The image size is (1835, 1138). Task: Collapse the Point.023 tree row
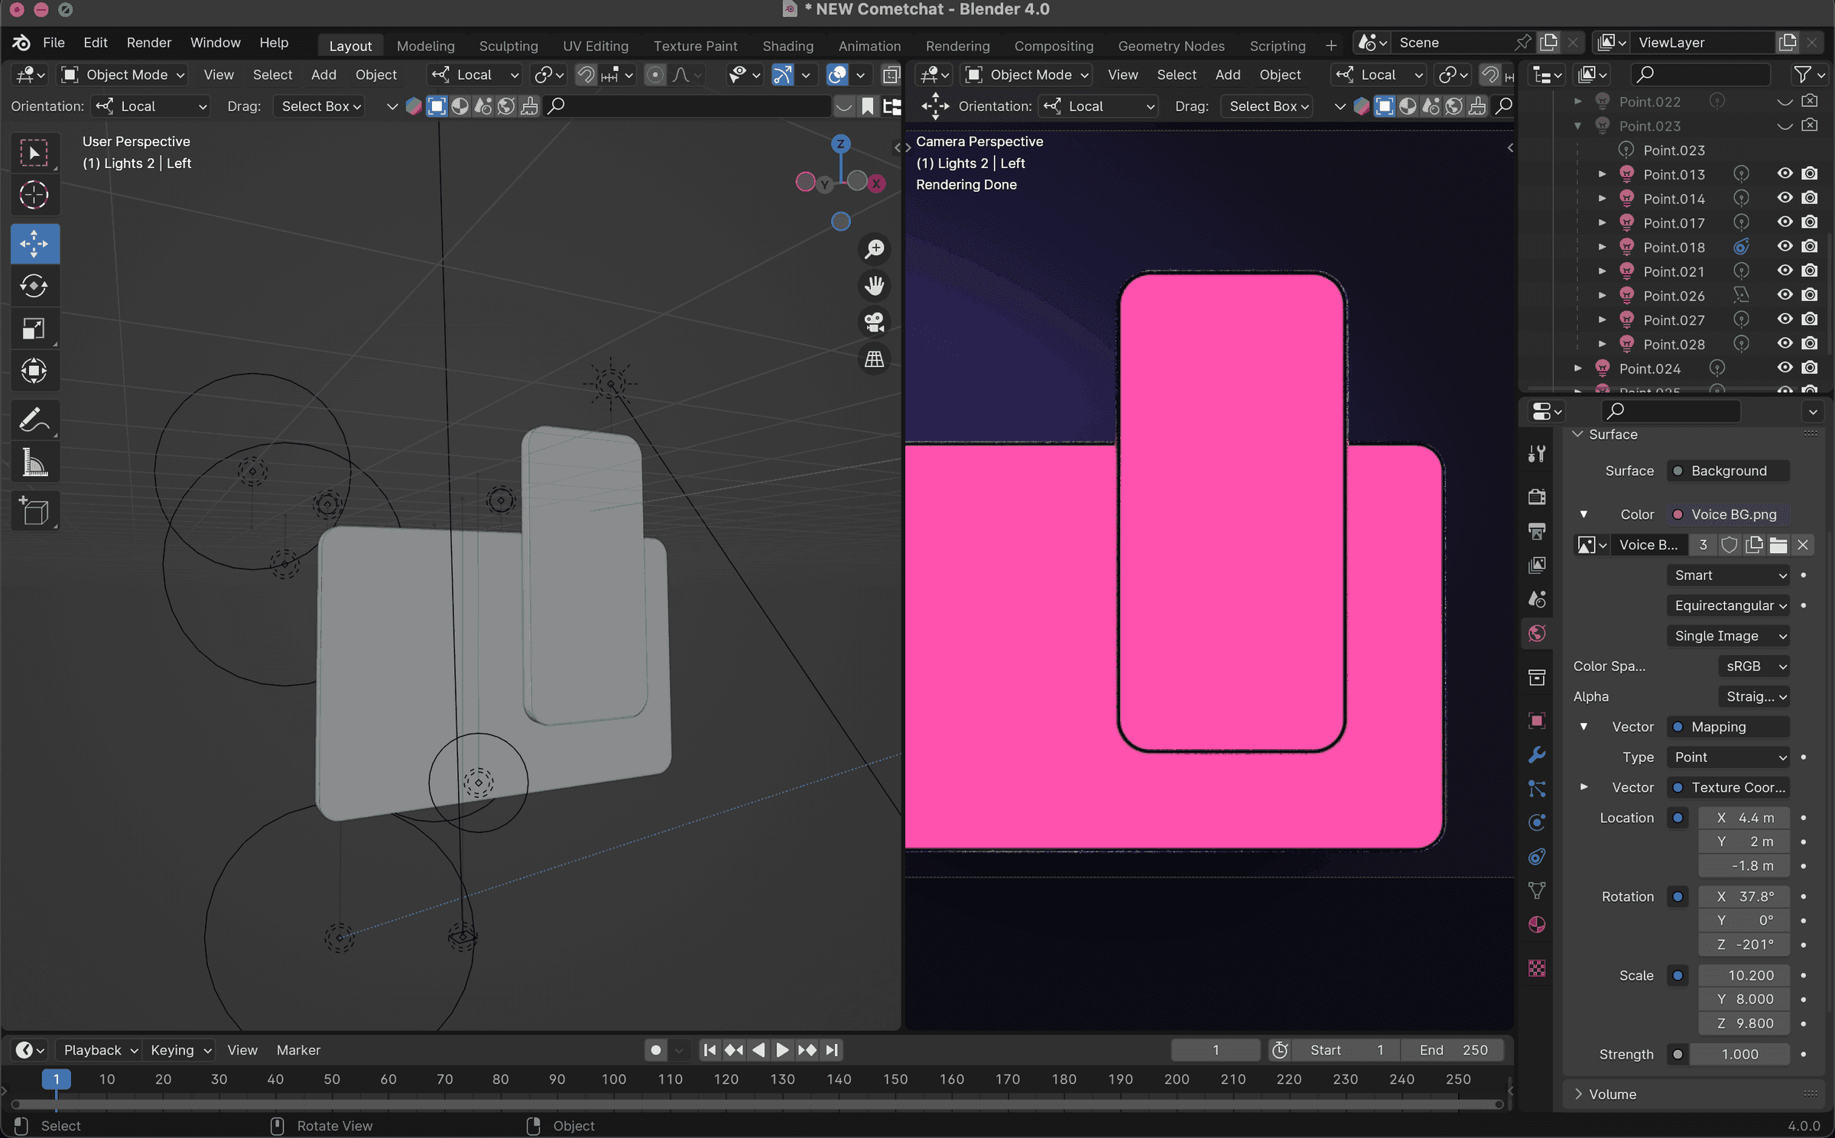click(1578, 126)
